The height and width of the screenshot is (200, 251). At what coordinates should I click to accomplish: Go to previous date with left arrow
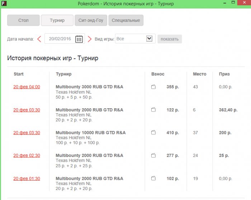(x=39, y=39)
